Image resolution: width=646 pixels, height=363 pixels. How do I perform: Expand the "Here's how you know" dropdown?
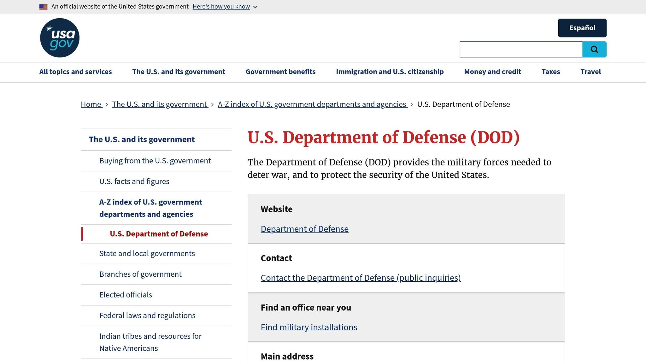point(225,7)
